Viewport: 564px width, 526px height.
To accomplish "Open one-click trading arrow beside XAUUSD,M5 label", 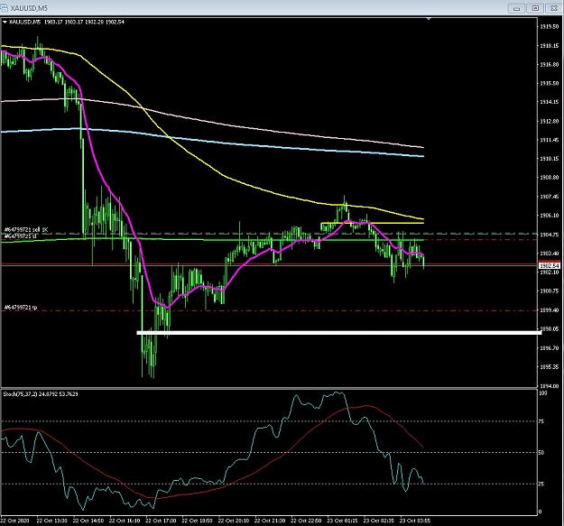I will pyautogui.click(x=5, y=22).
